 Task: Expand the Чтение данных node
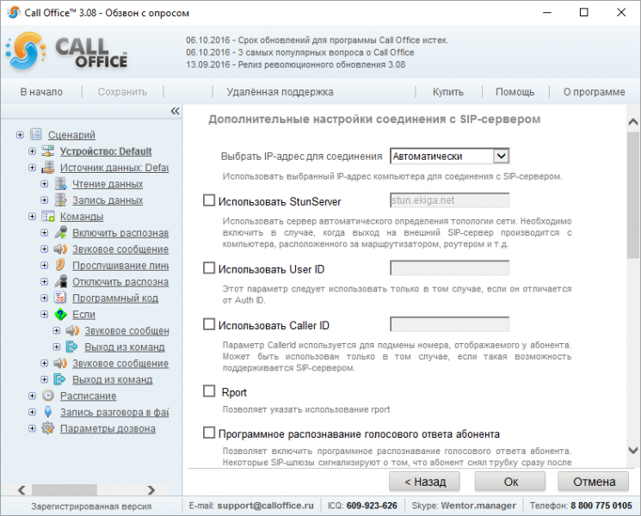(45, 183)
